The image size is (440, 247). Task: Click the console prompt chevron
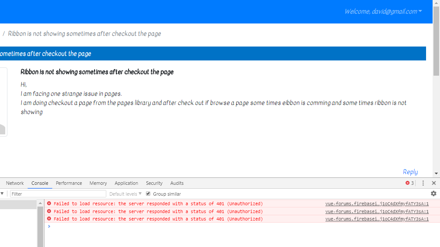point(49,227)
